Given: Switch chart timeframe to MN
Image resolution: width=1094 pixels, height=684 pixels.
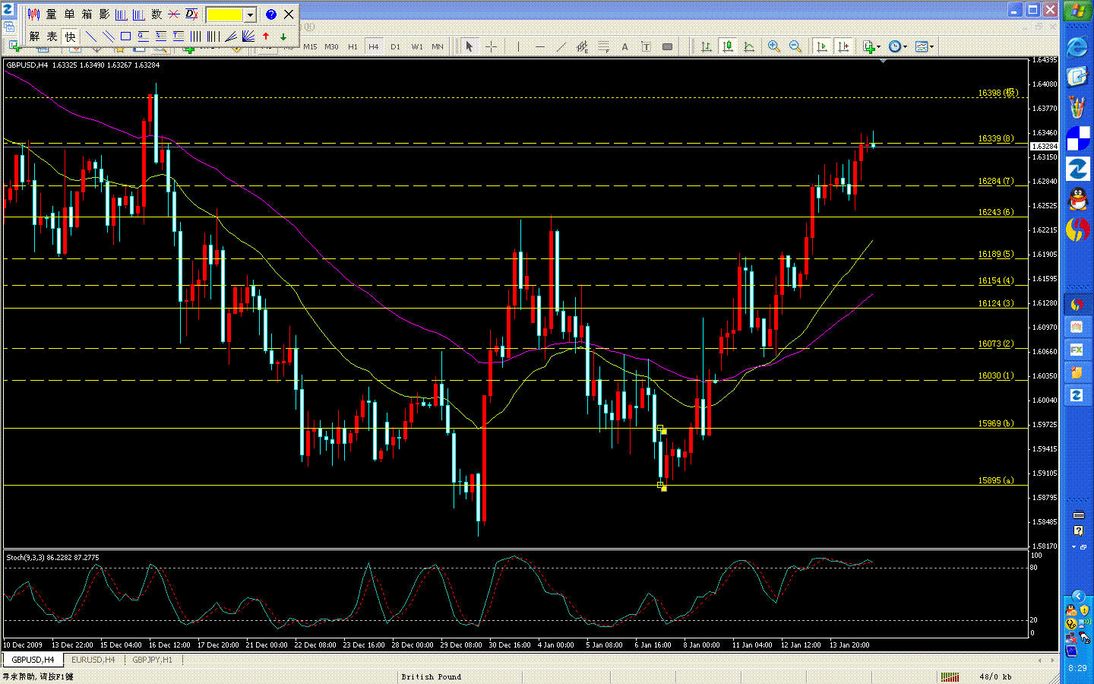Looking at the screenshot, I should click(x=438, y=47).
